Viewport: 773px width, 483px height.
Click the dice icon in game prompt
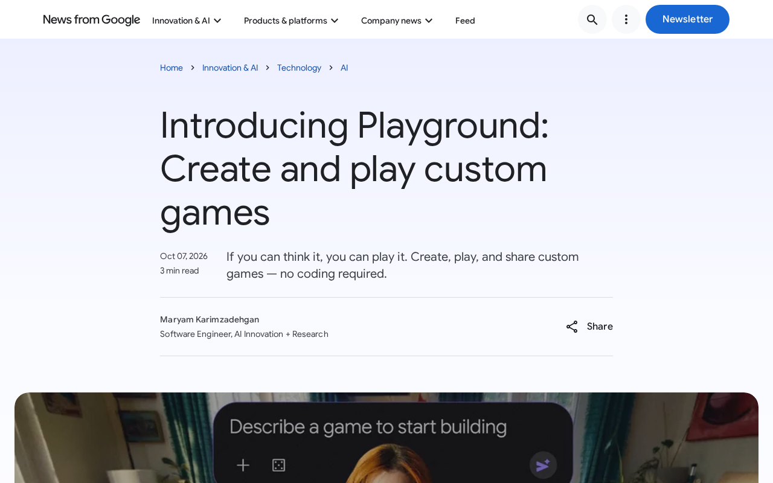[278, 465]
